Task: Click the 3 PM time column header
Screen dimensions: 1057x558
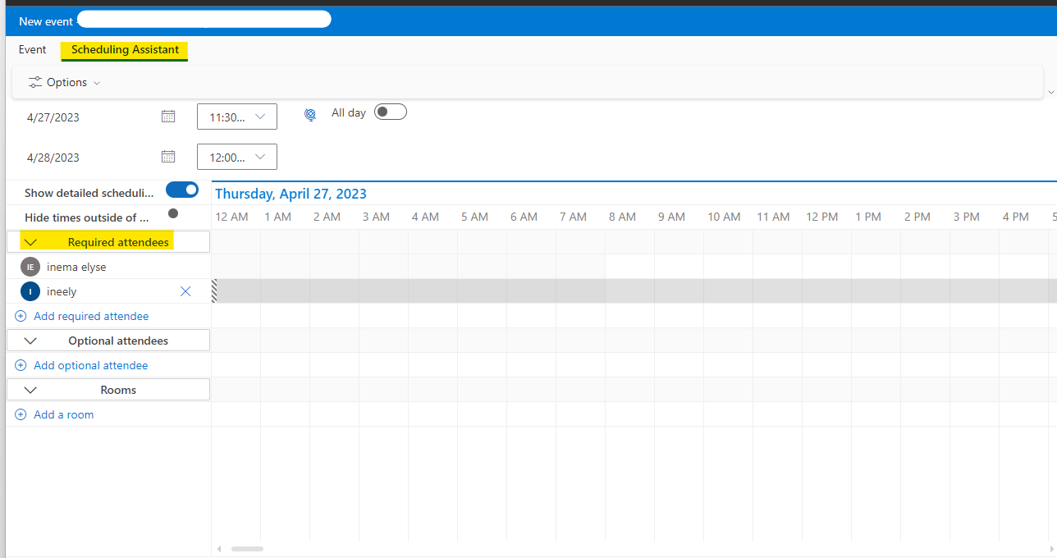Action: click(967, 217)
